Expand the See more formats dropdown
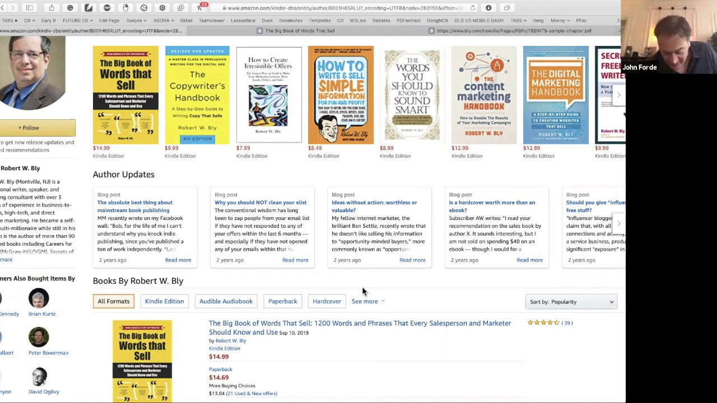Image resolution: width=717 pixels, height=403 pixels. click(368, 301)
